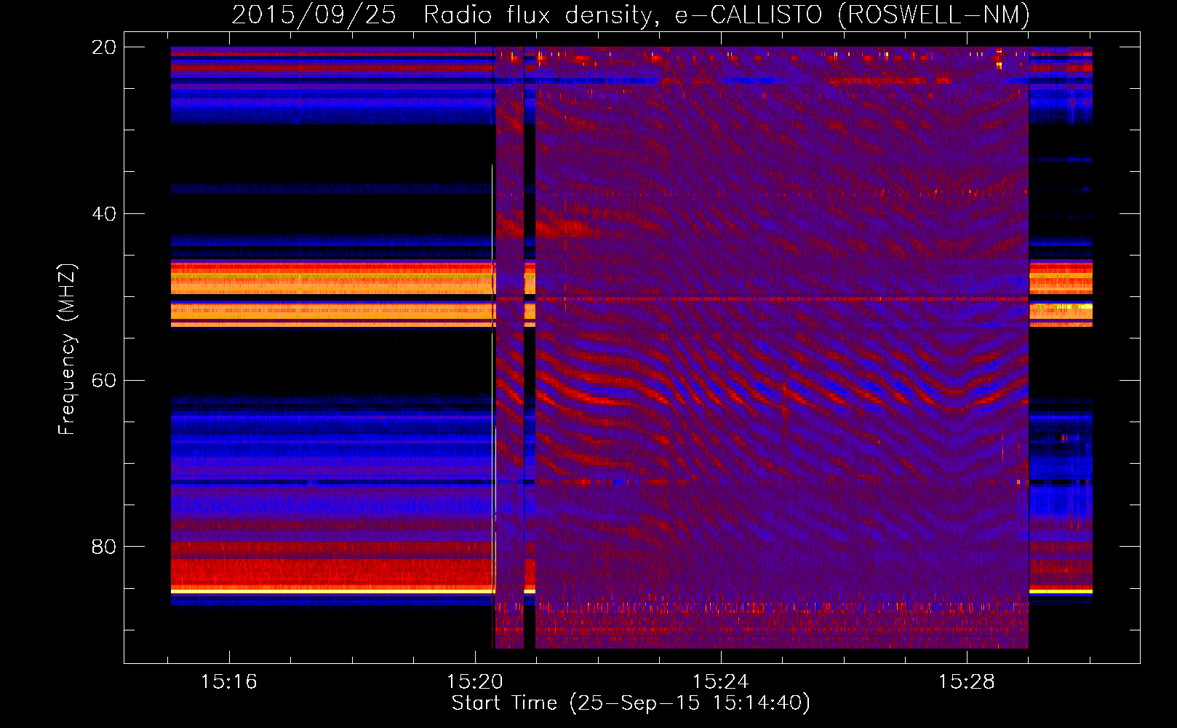
Task: Click the frequency tick label '60'
Action: 104,381
